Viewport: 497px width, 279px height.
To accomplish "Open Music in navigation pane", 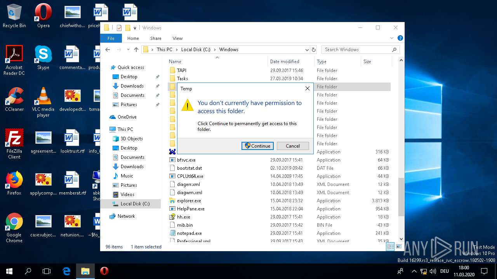I will coord(127,176).
